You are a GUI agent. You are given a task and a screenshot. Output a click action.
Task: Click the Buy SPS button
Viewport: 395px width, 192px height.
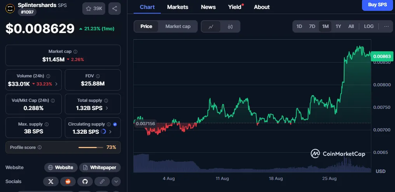point(378,5)
